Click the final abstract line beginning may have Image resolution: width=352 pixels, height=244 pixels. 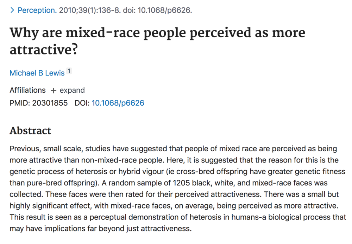coord(101,229)
